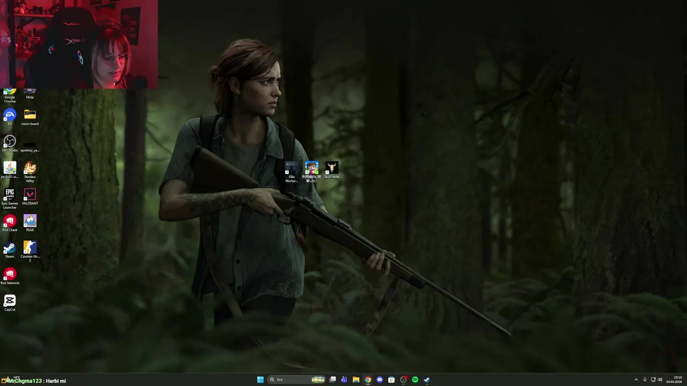Open the volume tray icon
The image size is (687, 386).
click(x=660, y=380)
